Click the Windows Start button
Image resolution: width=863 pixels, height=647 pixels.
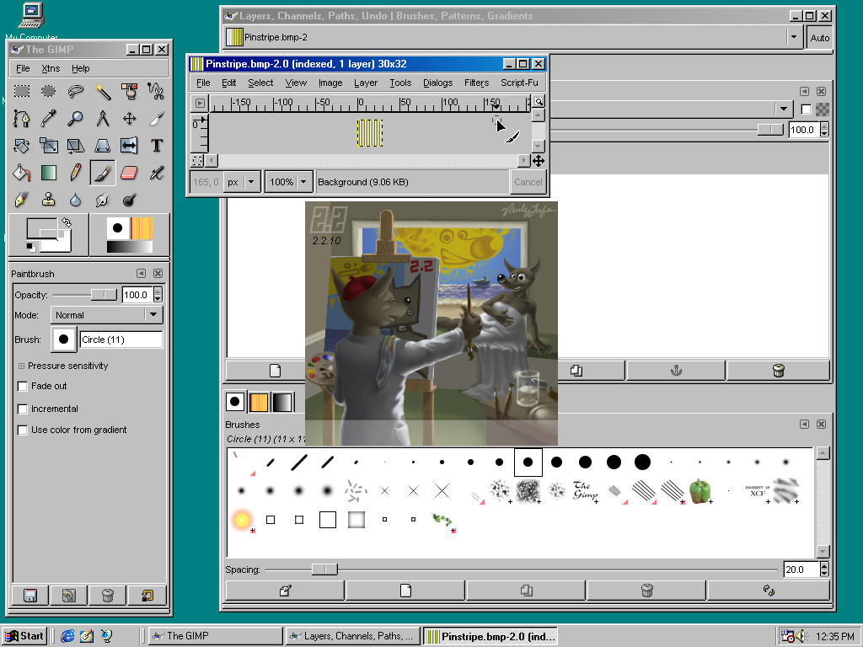pos(24,636)
